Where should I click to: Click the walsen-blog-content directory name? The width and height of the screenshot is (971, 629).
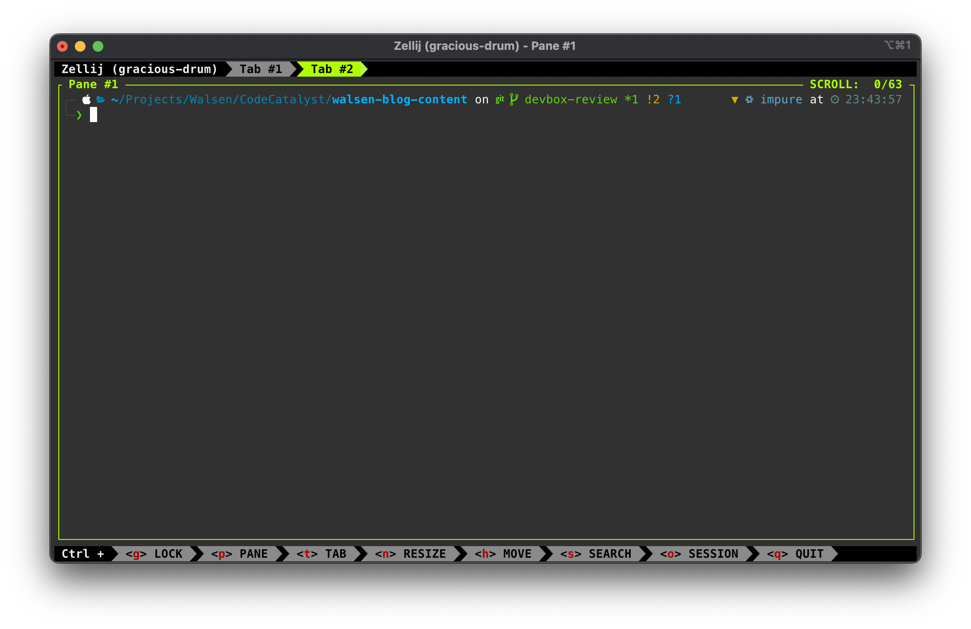tap(400, 99)
